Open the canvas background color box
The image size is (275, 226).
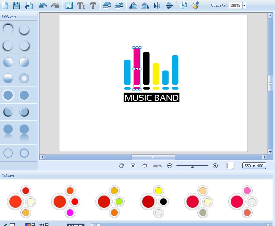point(230,166)
